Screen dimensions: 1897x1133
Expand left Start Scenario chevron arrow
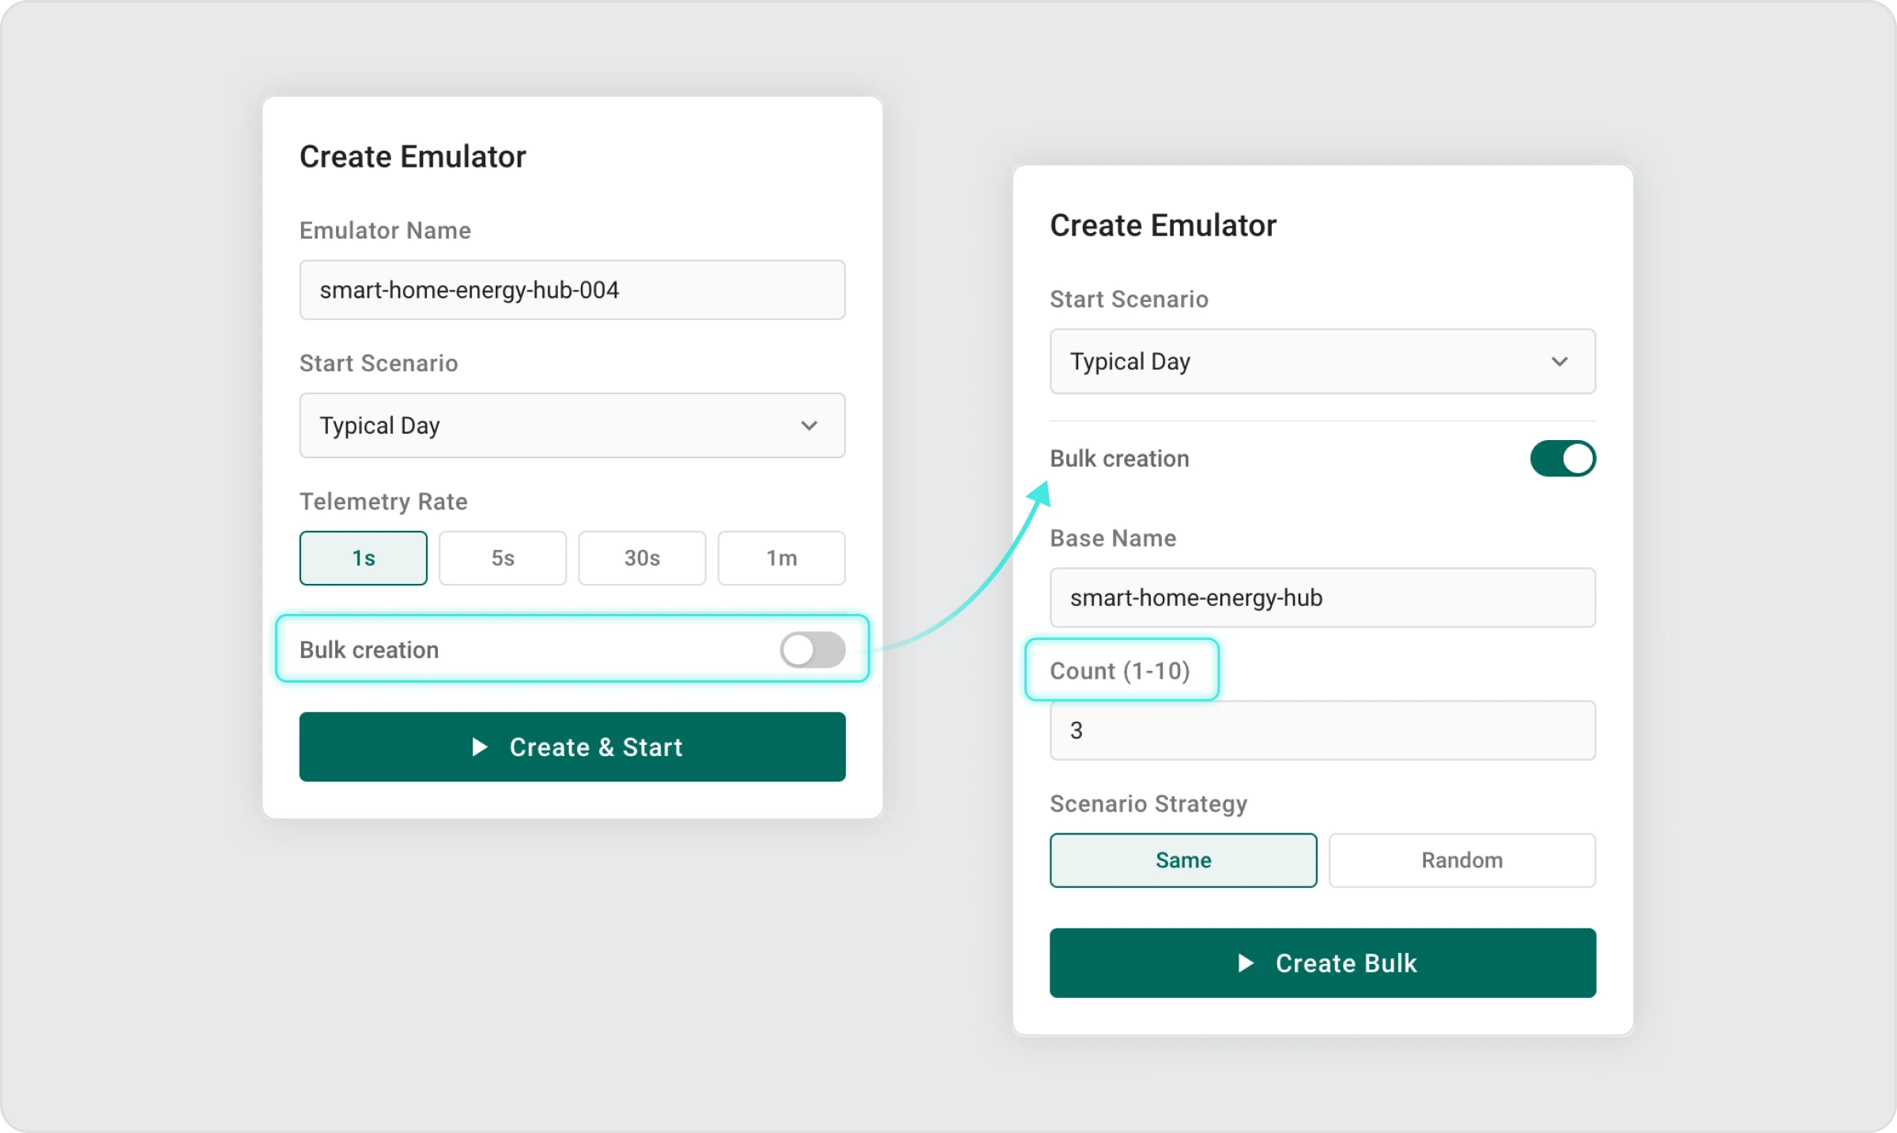tap(809, 426)
